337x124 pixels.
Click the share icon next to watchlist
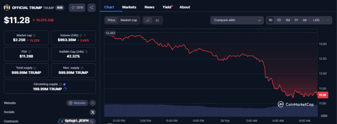[x=91, y=8]
